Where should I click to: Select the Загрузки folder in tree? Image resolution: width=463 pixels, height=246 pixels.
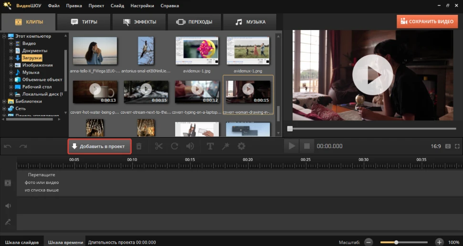32,58
